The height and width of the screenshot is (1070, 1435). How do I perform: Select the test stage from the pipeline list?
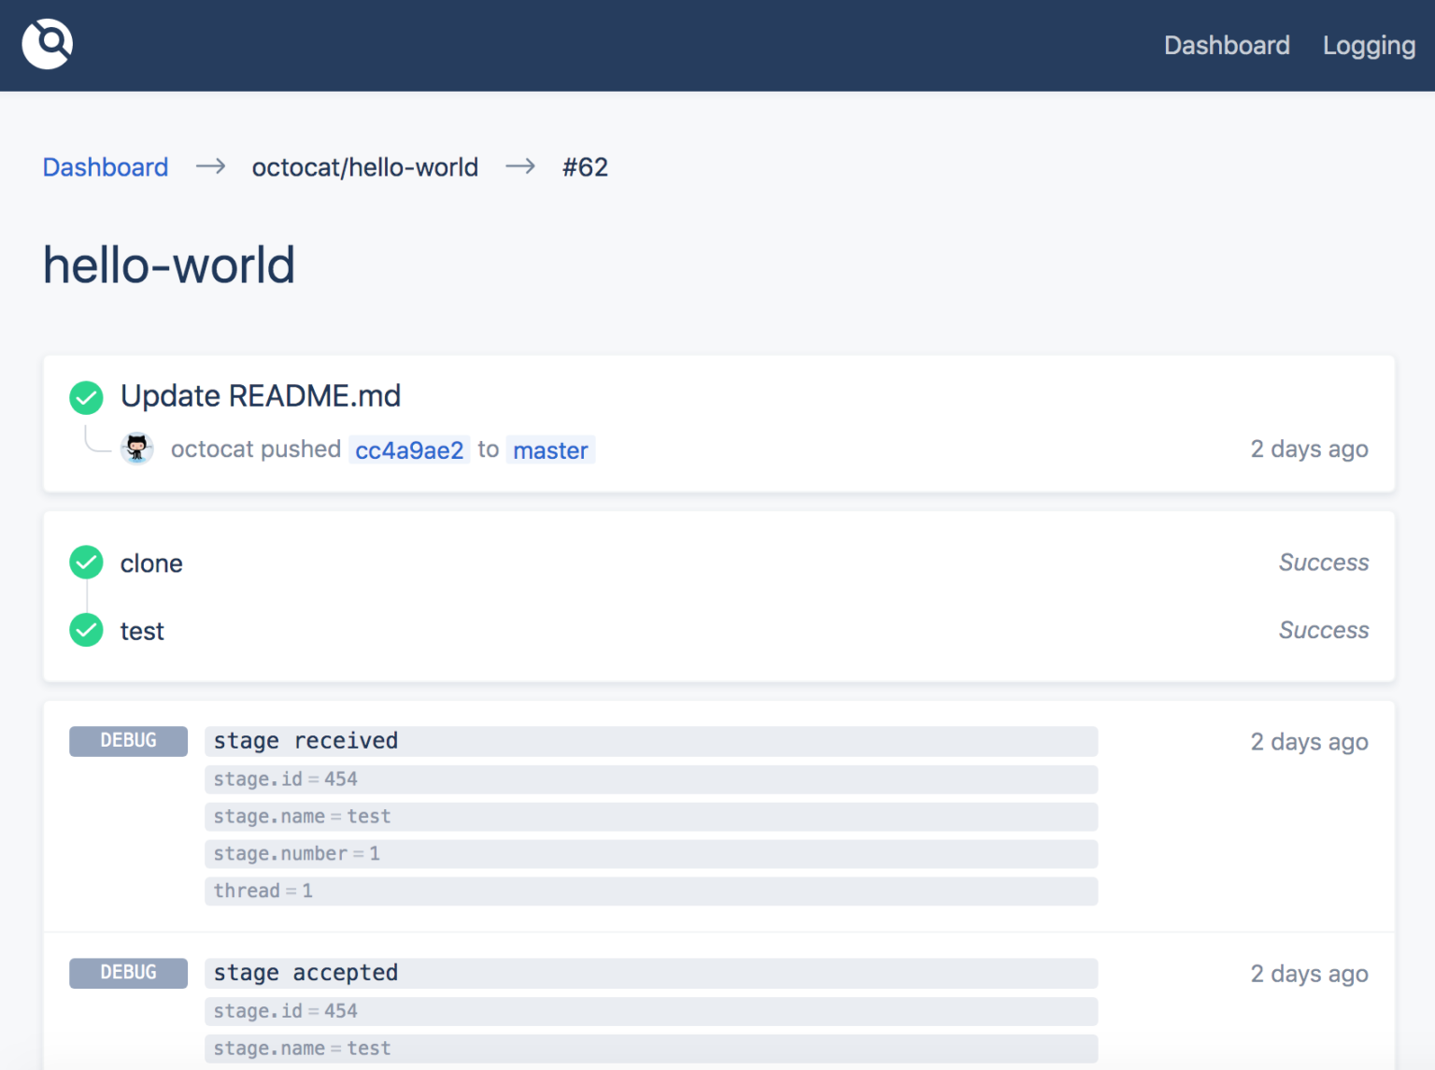pos(141,630)
